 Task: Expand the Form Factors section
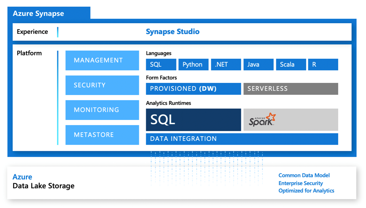(x=161, y=78)
